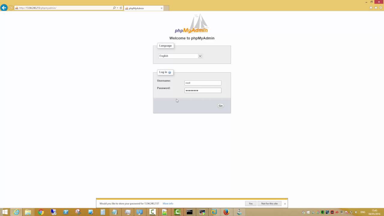Open the volume speaker tray icon
The height and width of the screenshot is (216, 384).
pyautogui.click(x=356, y=212)
